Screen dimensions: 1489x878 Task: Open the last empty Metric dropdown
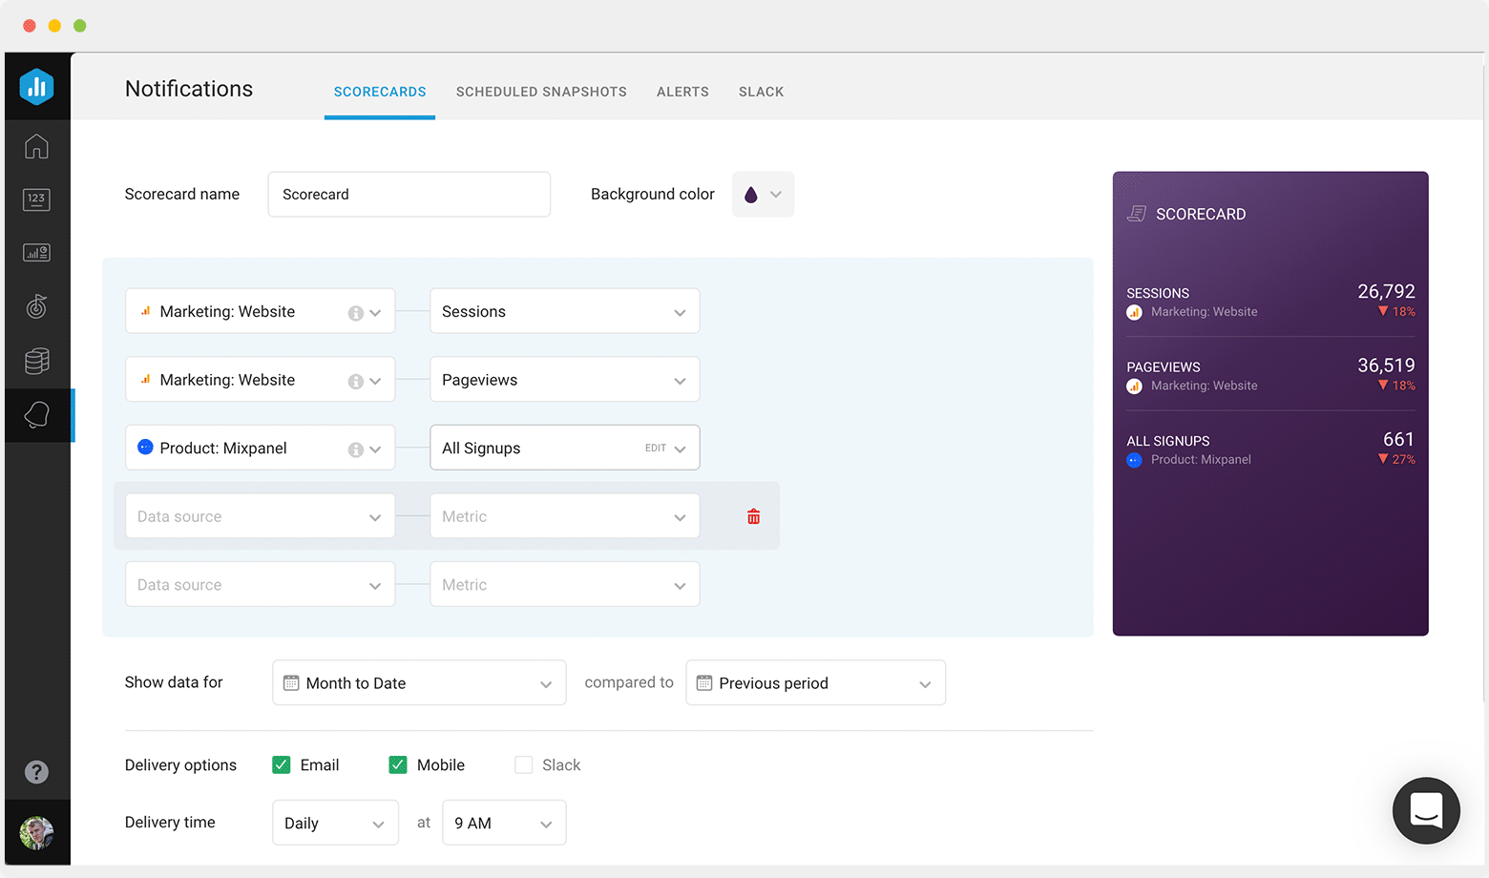(x=564, y=584)
